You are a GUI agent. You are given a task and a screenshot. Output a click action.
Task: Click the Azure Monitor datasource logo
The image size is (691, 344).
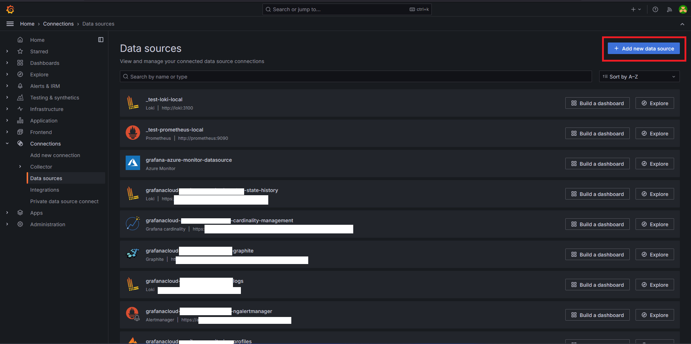133,163
